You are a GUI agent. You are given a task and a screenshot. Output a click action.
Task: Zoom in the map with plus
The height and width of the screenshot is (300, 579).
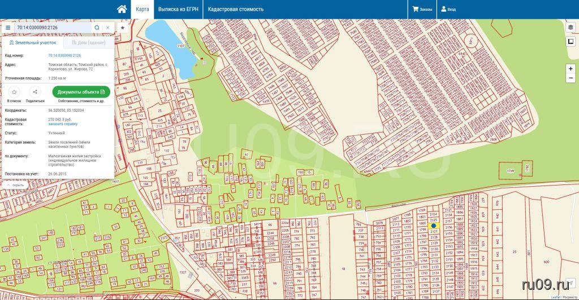[x=571, y=68]
